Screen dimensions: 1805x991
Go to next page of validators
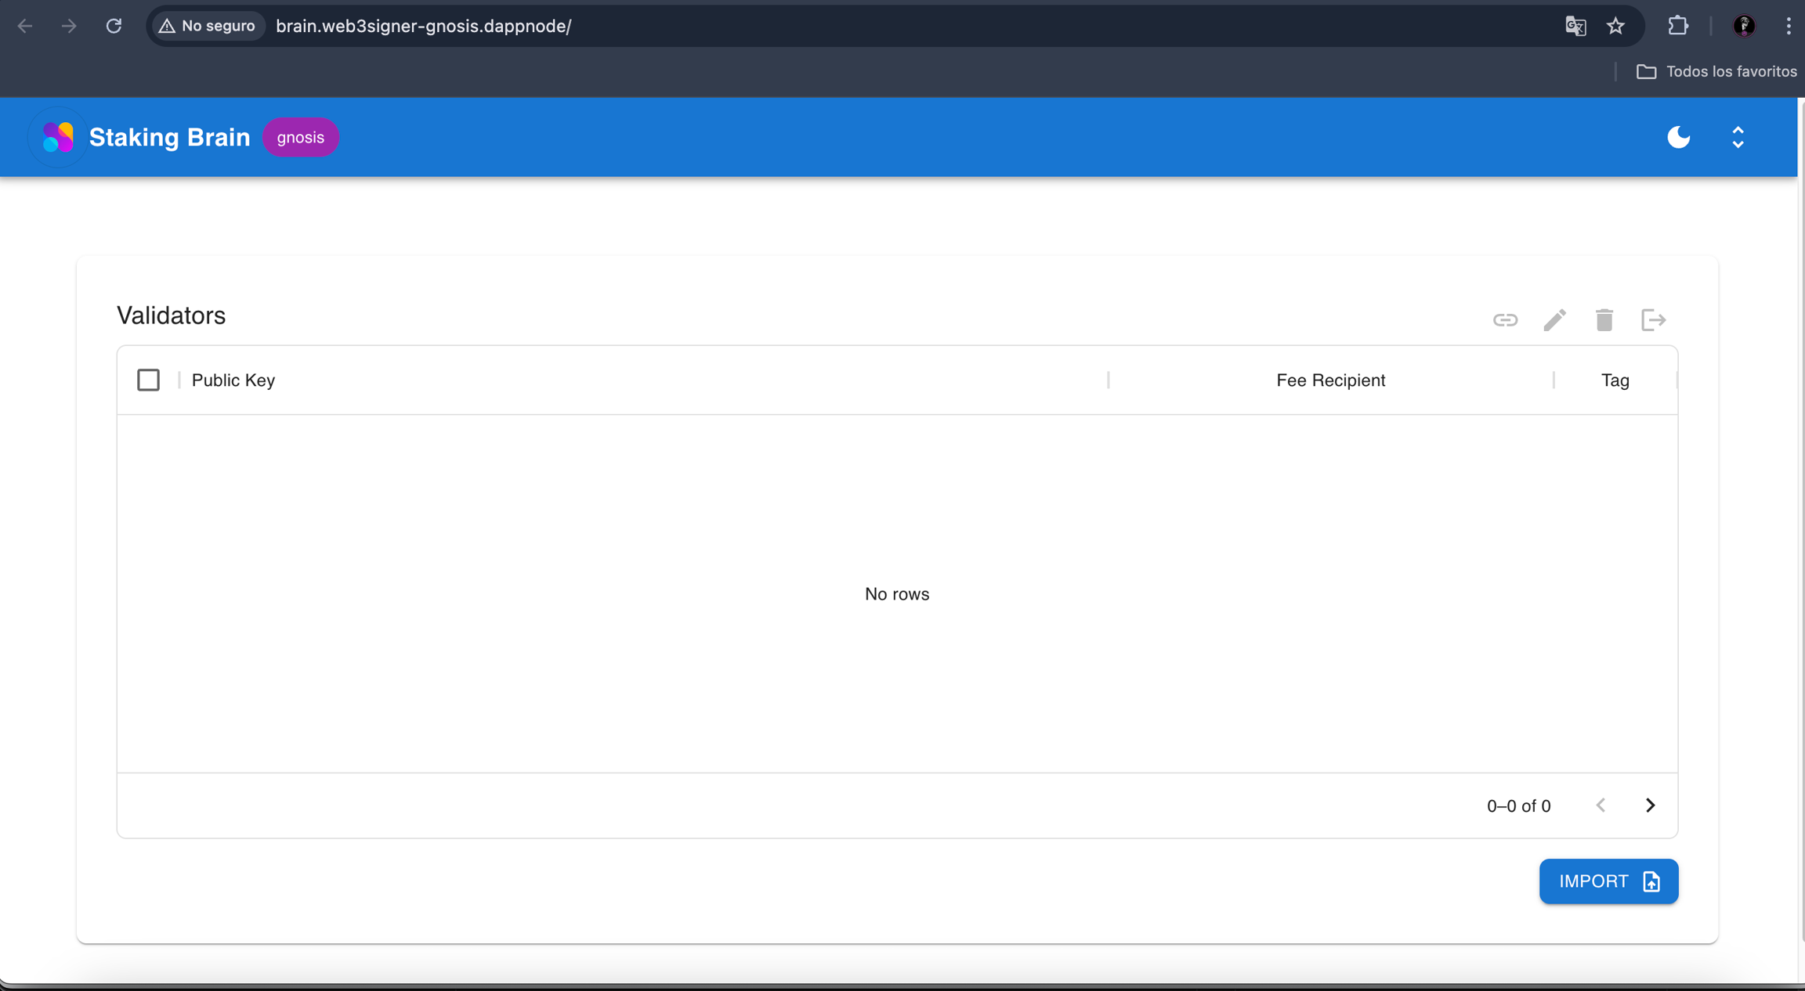[1650, 805]
